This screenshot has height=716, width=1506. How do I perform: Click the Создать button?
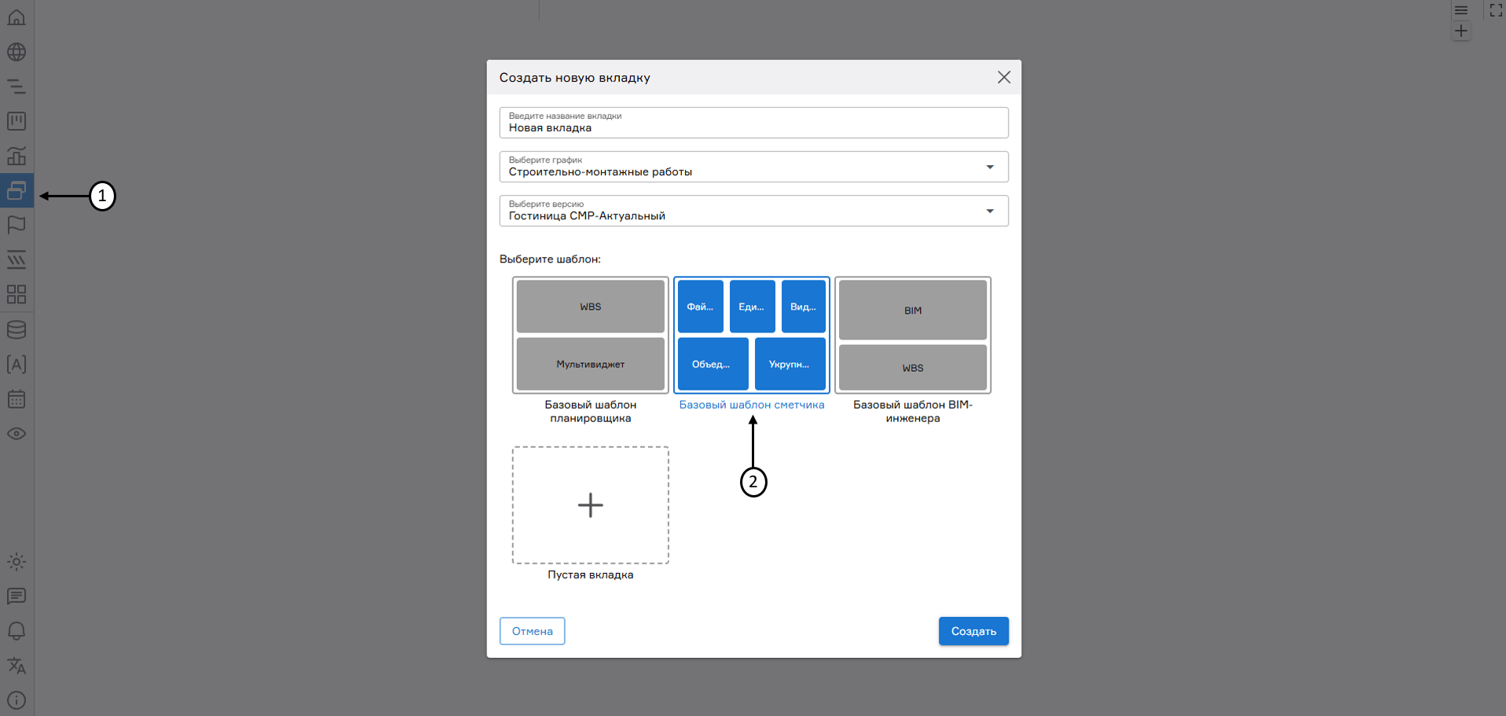pyautogui.click(x=973, y=630)
